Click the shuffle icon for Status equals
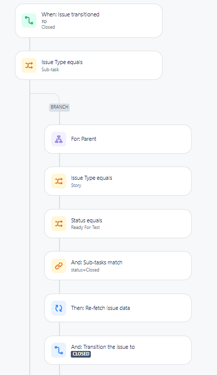This screenshot has height=375, width=217. click(58, 223)
